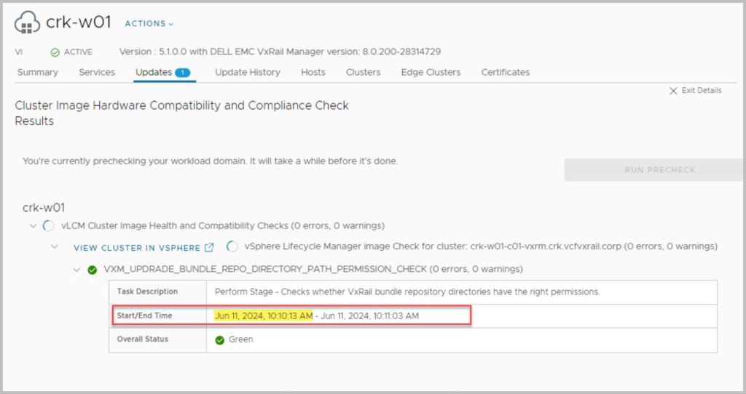This screenshot has height=394, width=746.
Task: Switch to the Edge Clusters tab
Action: 431,72
